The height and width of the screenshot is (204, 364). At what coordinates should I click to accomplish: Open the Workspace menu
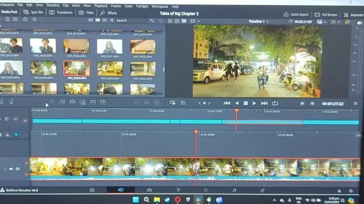160,7
